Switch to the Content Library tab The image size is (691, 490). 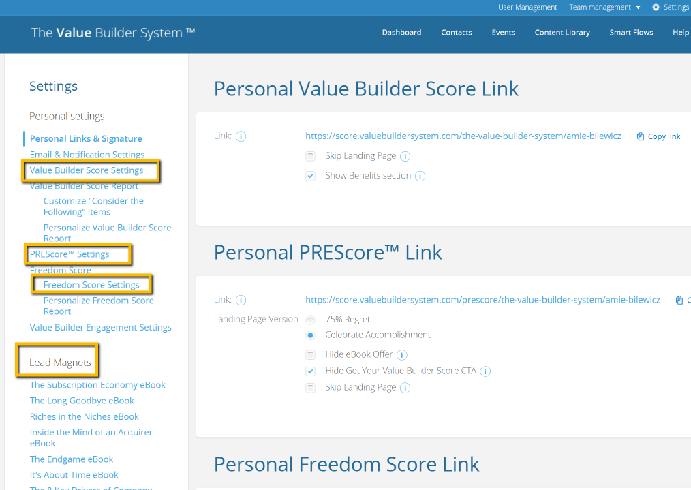click(x=562, y=32)
